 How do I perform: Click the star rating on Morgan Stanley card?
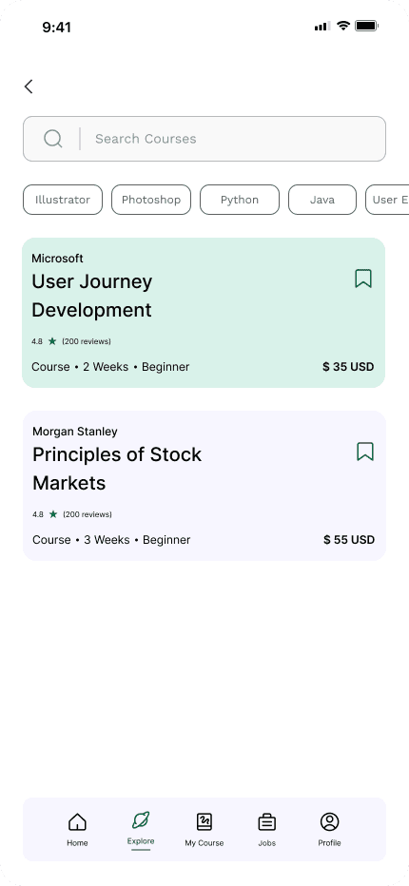coord(53,514)
